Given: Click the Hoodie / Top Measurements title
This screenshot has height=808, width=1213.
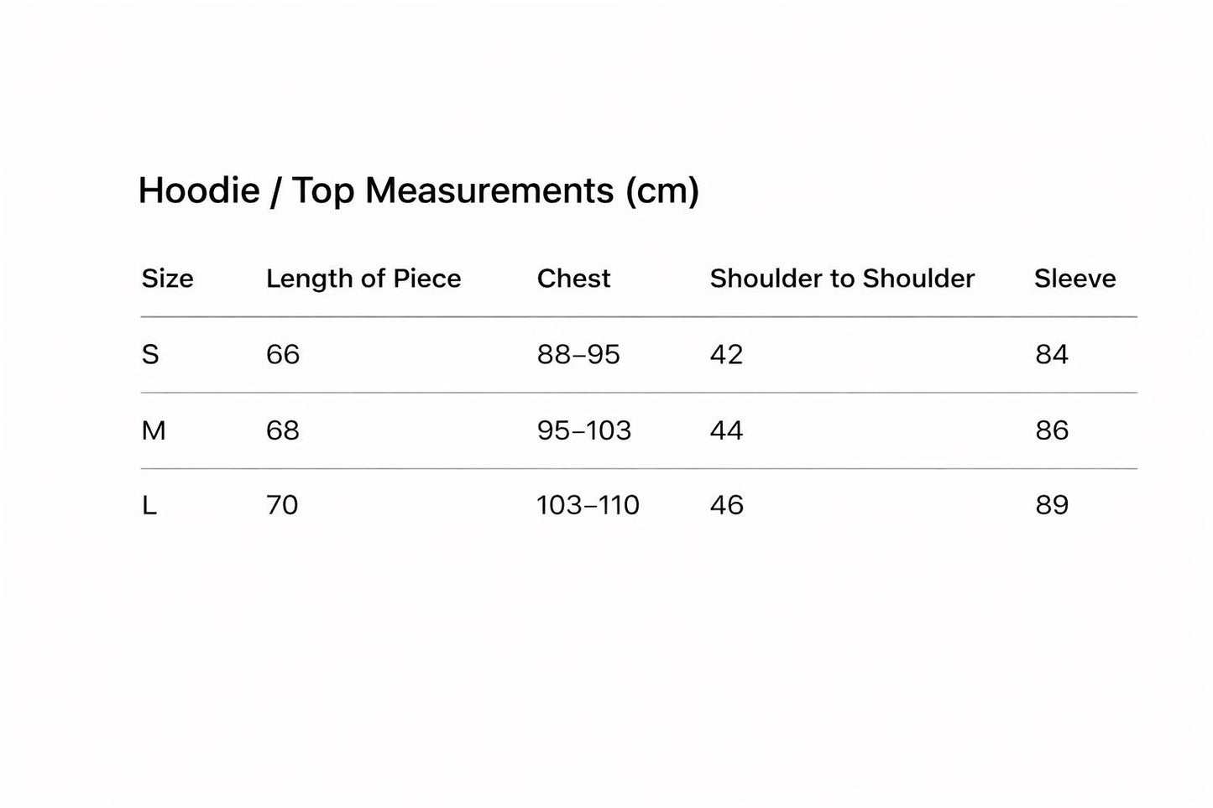Looking at the screenshot, I should tap(418, 190).
